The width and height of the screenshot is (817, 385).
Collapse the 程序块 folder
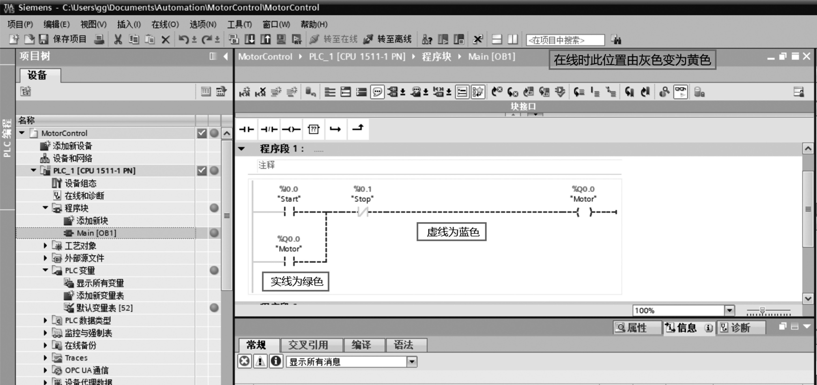click(x=45, y=208)
